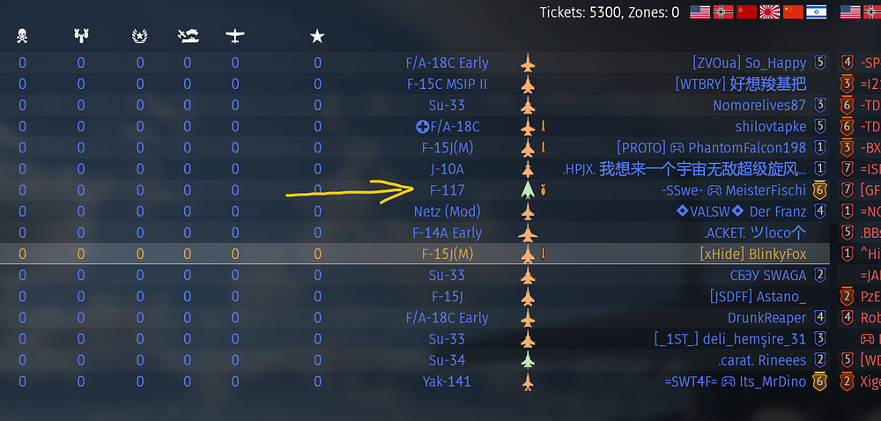Screen dimensions: 881x421
Task: Click the bomb ground kills column icon
Action: (81, 36)
